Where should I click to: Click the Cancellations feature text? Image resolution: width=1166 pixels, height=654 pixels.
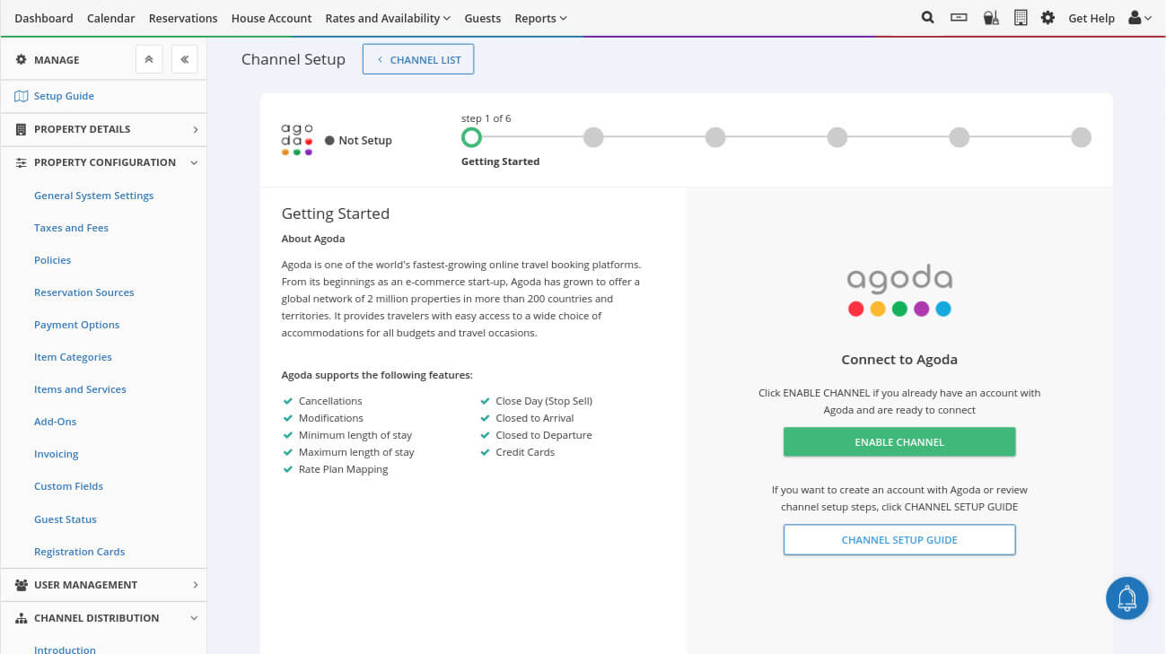pyautogui.click(x=330, y=401)
